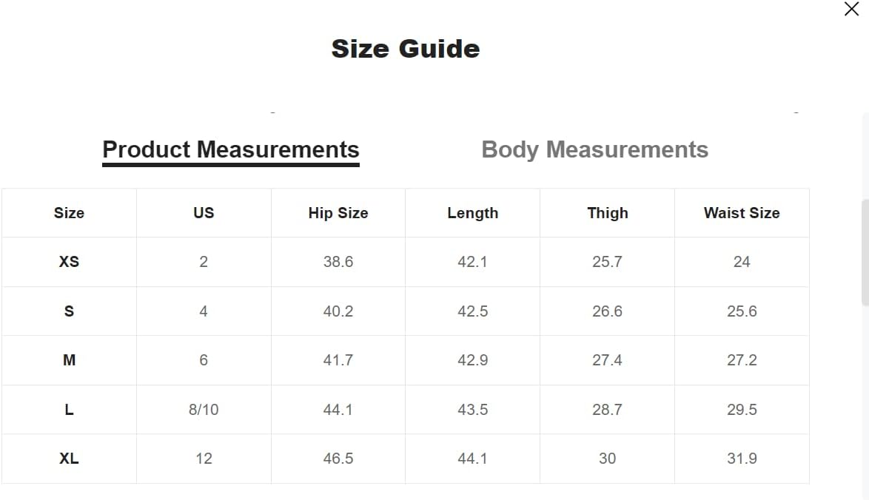This screenshot has height=500, width=869.
Task: Select the S size row label
Action: click(70, 311)
